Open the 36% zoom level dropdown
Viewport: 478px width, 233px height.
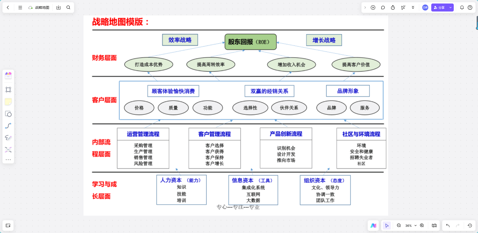click(411, 225)
